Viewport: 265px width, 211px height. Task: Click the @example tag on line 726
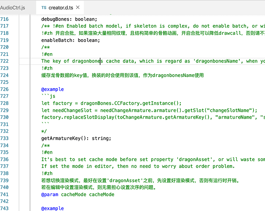[x=53, y=89]
